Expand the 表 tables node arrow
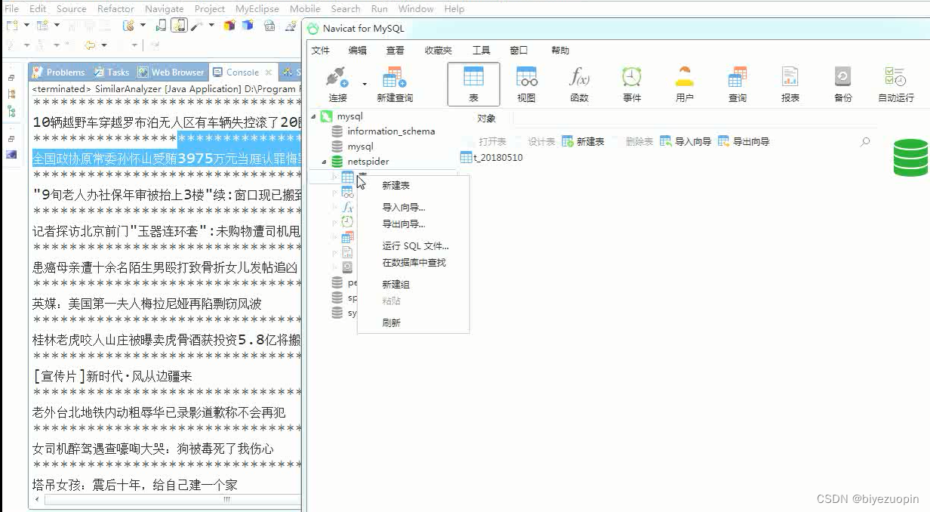This screenshot has height=512, width=930. click(335, 177)
